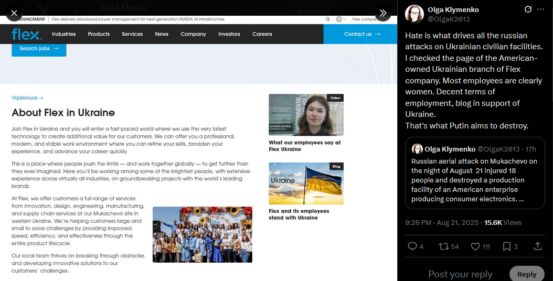553x281 pixels.
Task: Click the Reply button
Action: [x=527, y=274]
